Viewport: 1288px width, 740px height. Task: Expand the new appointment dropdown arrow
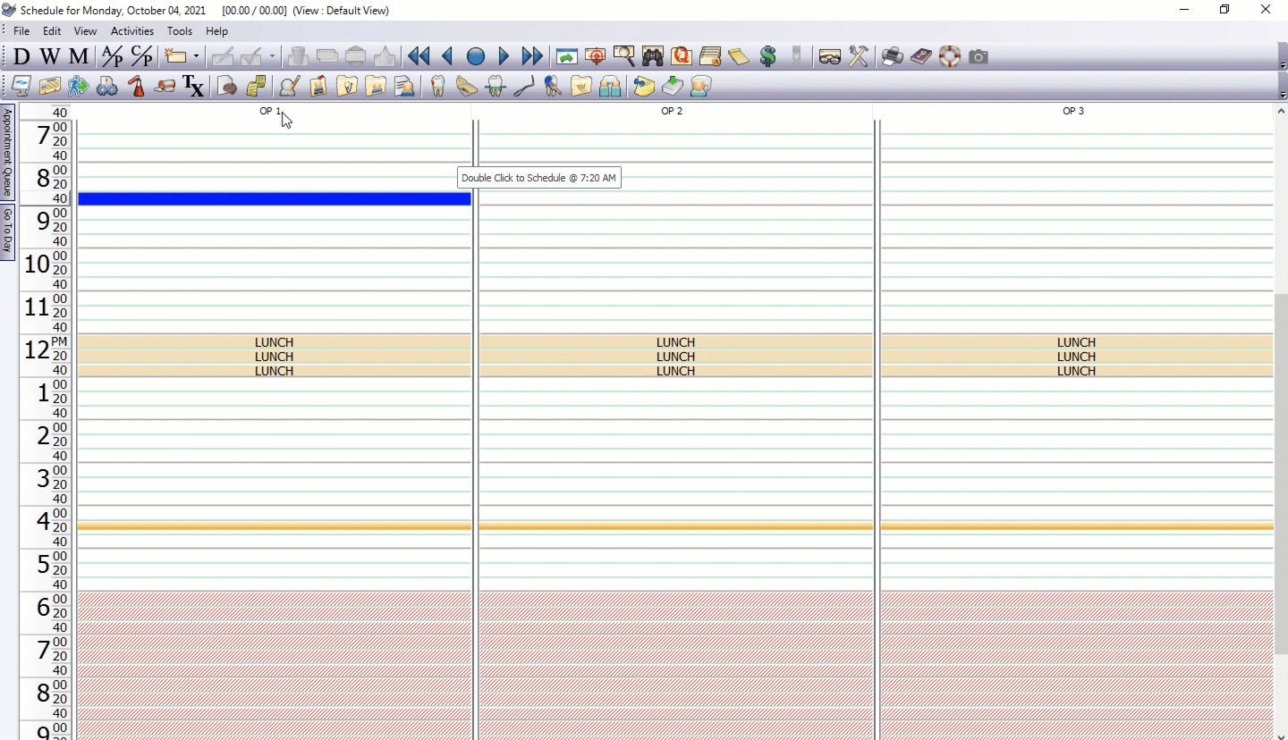[x=196, y=57]
